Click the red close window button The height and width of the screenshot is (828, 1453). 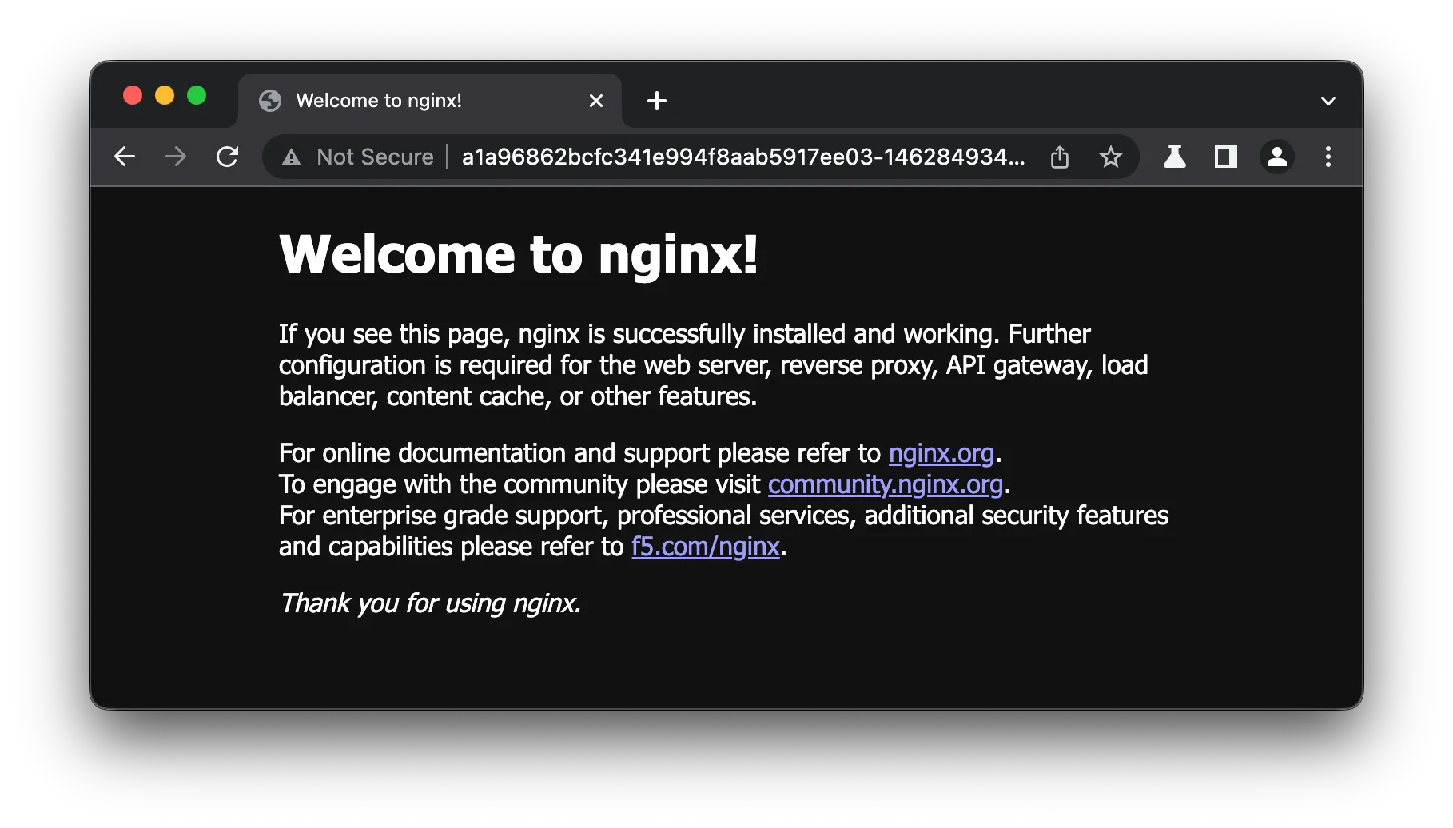pyautogui.click(x=133, y=96)
